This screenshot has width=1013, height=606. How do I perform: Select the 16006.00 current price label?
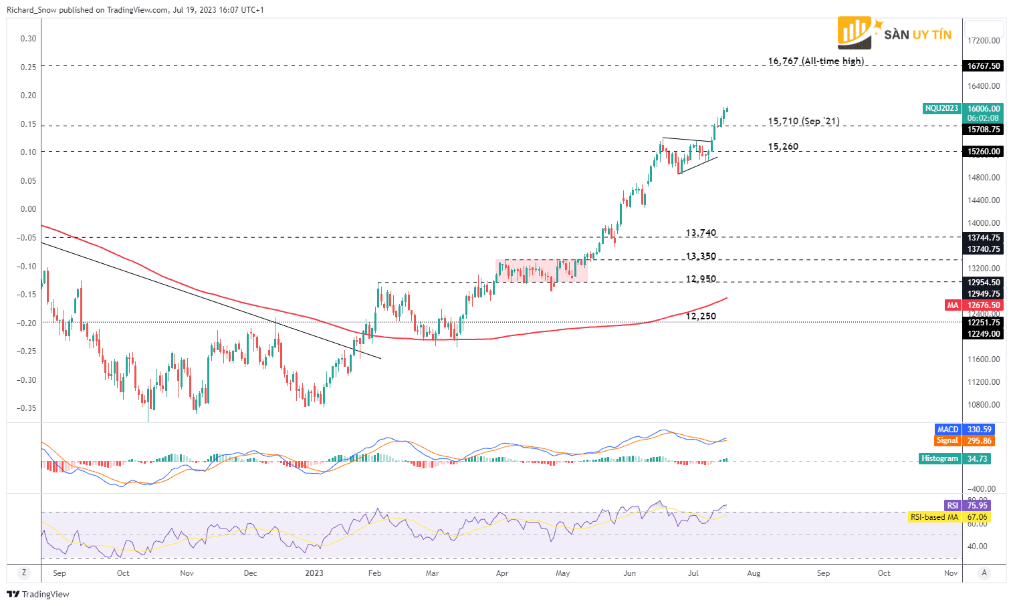pyautogui.click(x=984, y=108)
